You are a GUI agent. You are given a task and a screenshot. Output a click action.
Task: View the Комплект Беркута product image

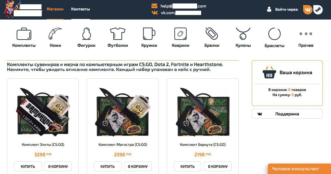point(202,112)
